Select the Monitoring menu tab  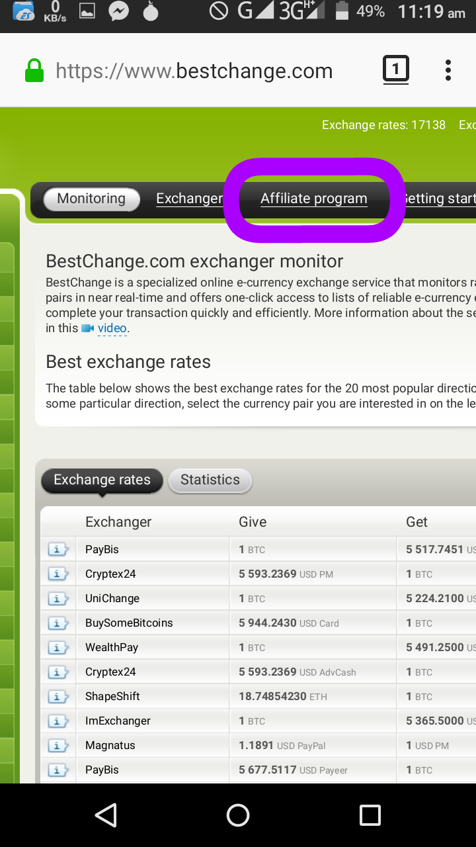91,199
